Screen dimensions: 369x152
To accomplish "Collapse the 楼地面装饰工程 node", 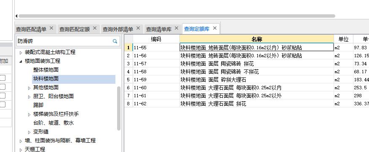I will (x=21, y=61).
